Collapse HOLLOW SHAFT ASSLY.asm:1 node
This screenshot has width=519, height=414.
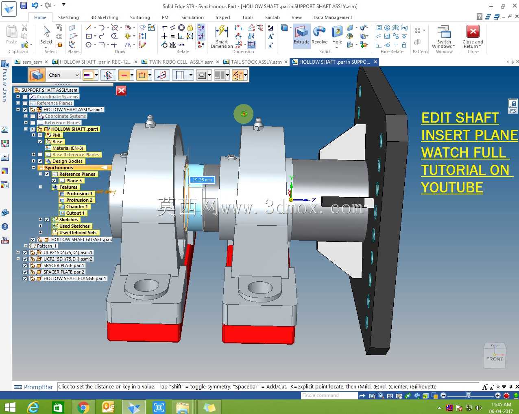click(18, 110)
